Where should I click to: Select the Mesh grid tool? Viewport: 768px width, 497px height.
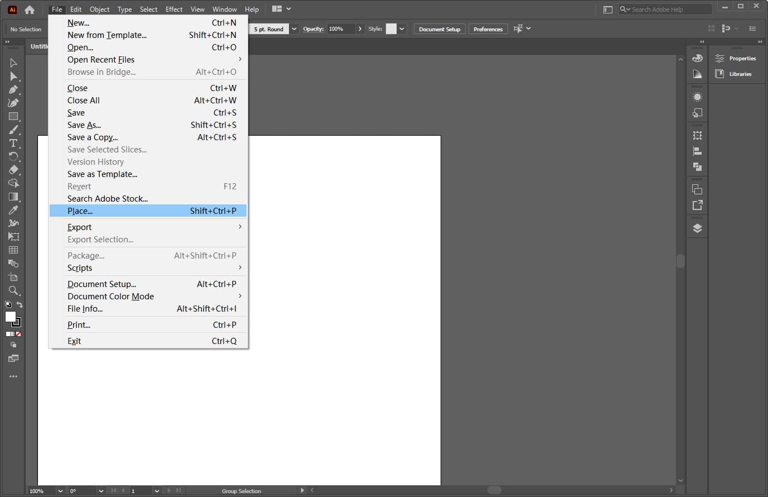click(13, 250)
